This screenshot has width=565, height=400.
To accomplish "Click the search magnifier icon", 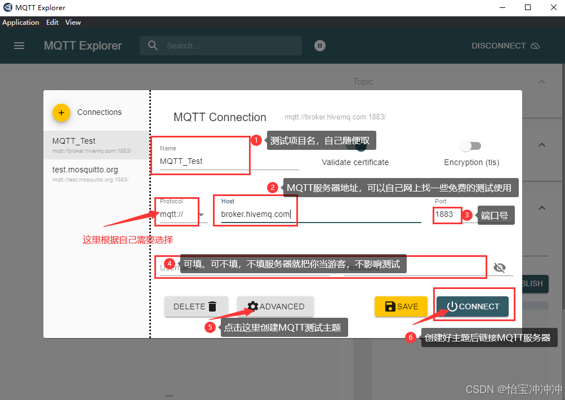I will [153, 46].
